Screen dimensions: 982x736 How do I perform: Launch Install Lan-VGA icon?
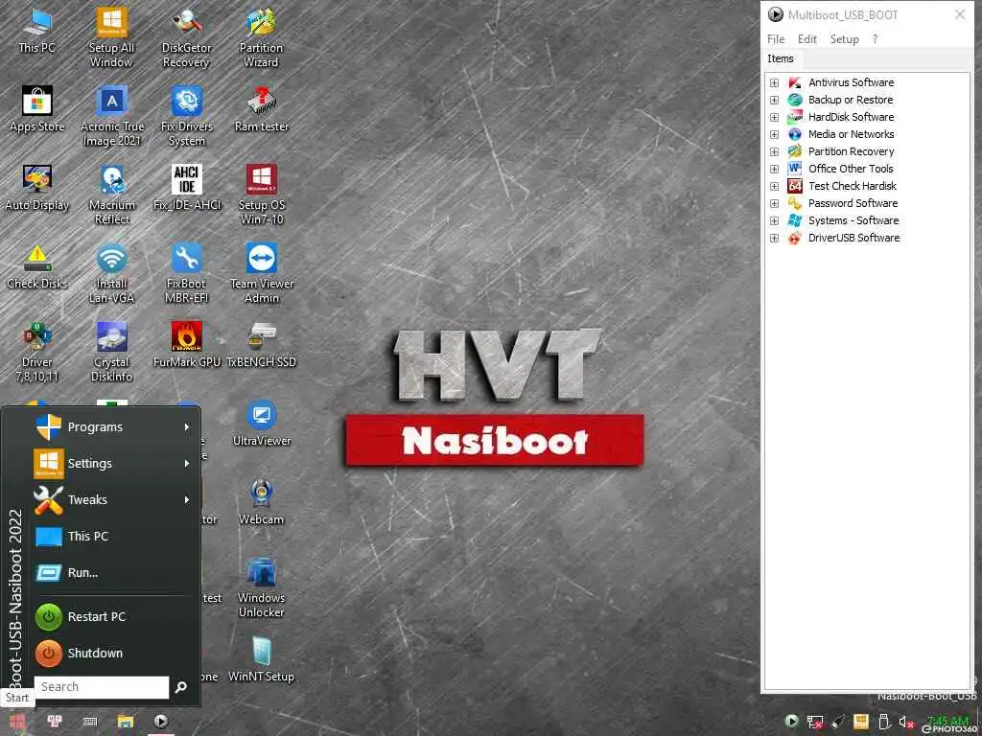(x=111, y=274)
